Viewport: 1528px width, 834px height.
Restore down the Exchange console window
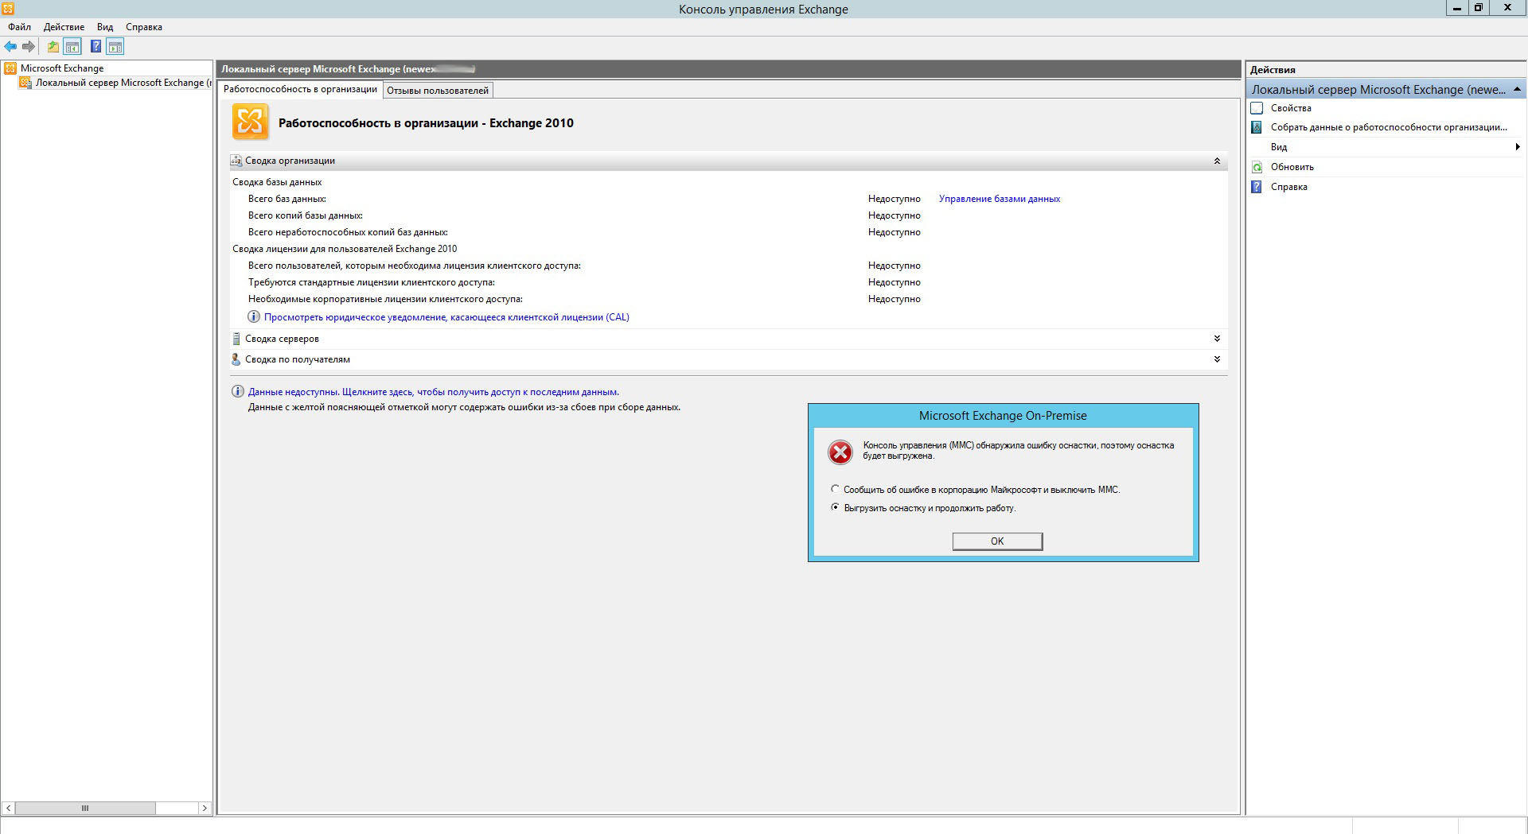[x=1478, y=8]
